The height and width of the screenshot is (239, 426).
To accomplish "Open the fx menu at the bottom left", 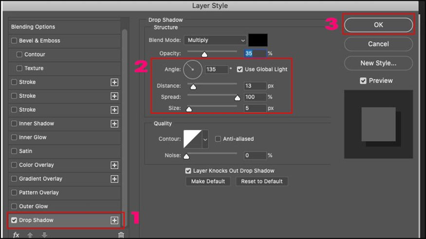I will 16,235.
